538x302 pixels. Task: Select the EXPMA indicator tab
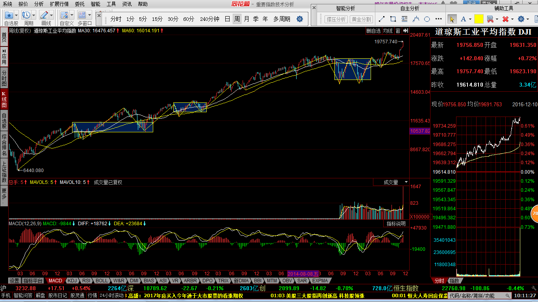click(x=320, y=281)
